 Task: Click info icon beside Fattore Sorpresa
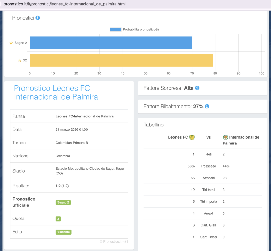click(197, 88)
